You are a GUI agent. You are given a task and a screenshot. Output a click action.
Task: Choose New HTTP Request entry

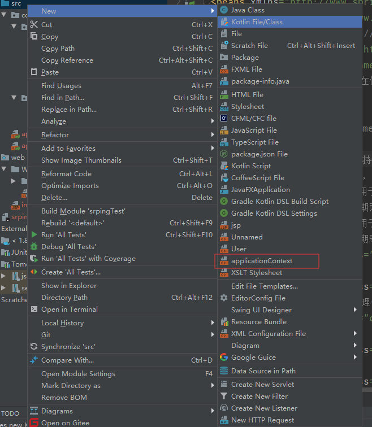coord(289,420)
